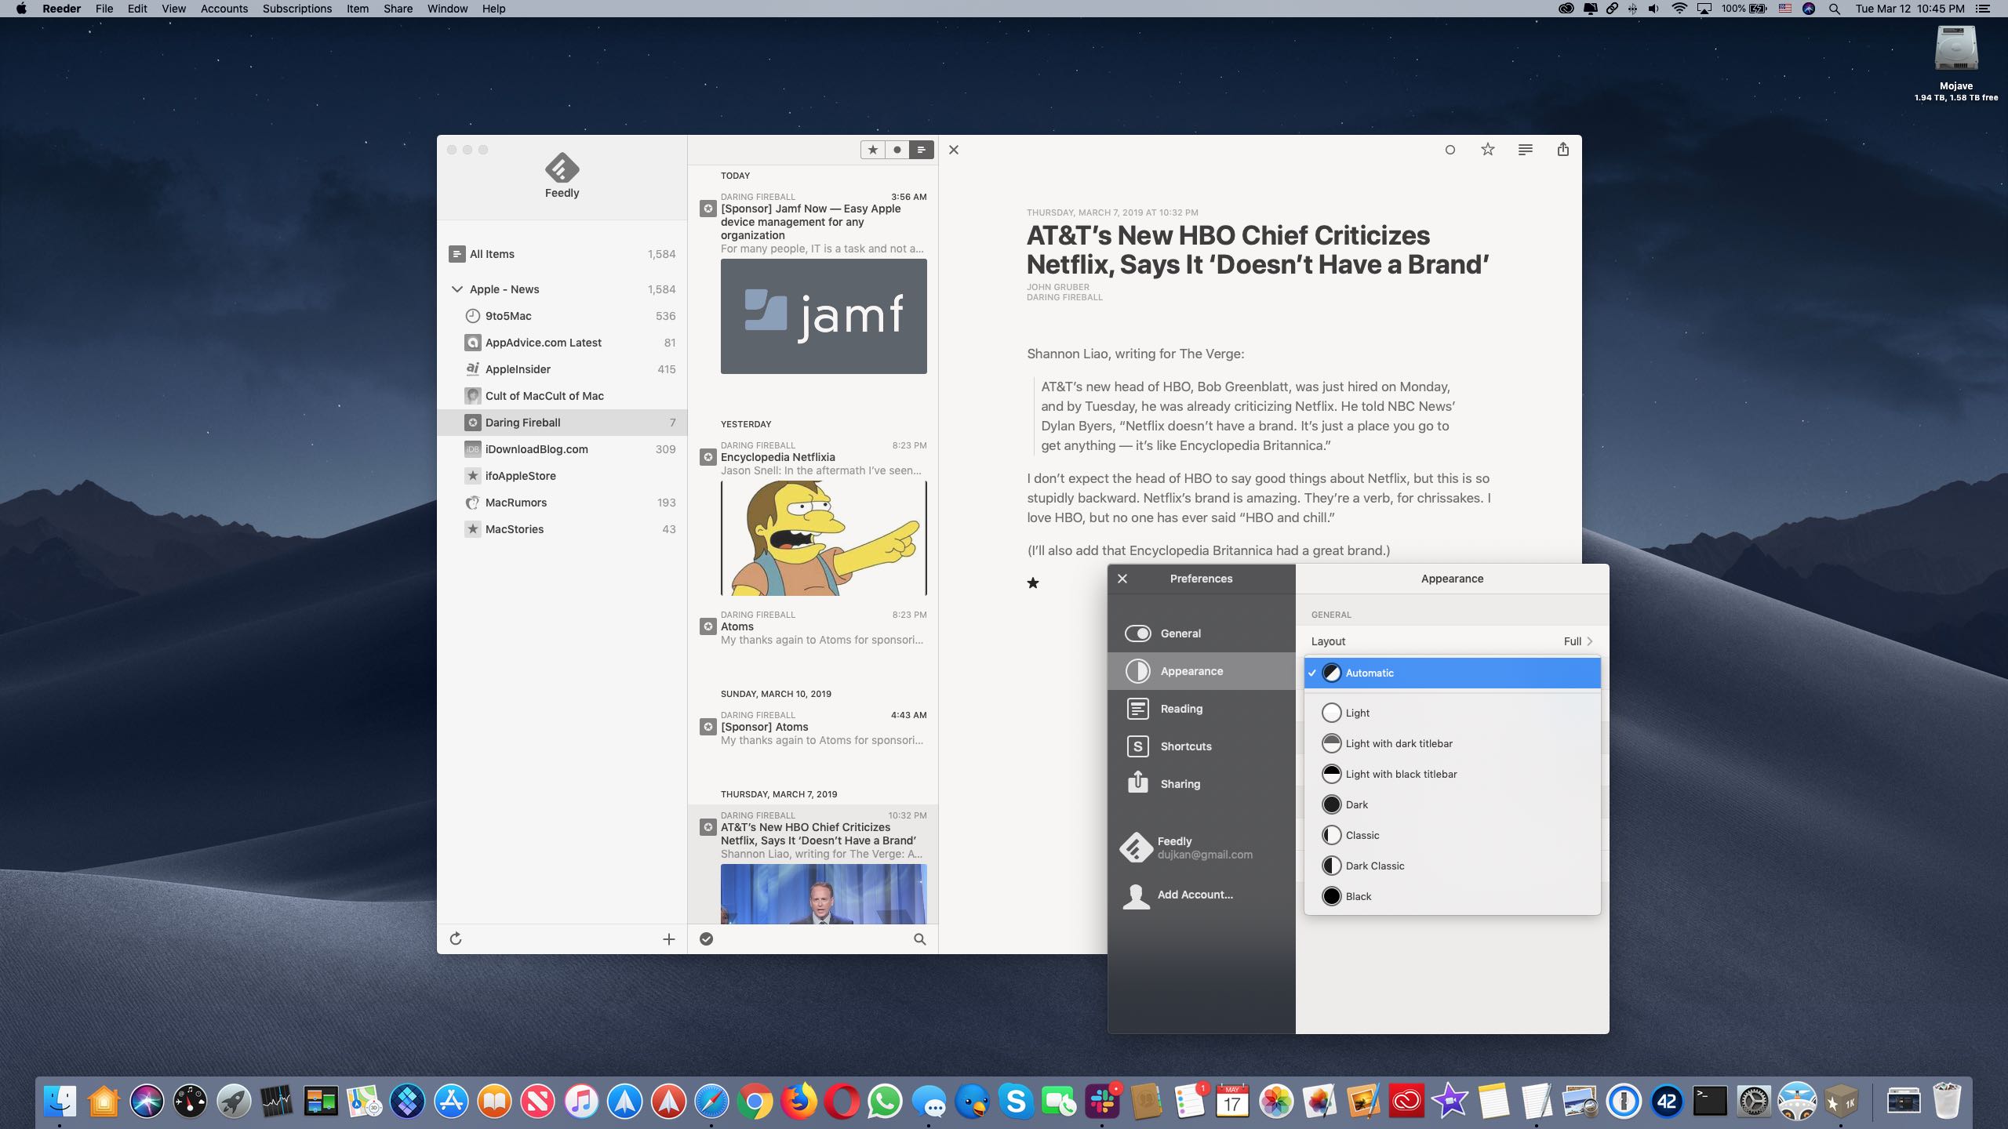2008x1129 pixels.
Task: Launch Safari from the Dock
Action: 711,1102
